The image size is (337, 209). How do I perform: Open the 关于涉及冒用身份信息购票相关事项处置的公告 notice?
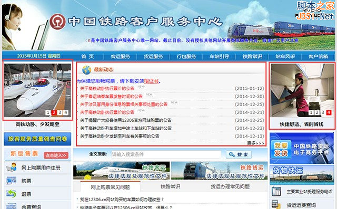(124, 104)
